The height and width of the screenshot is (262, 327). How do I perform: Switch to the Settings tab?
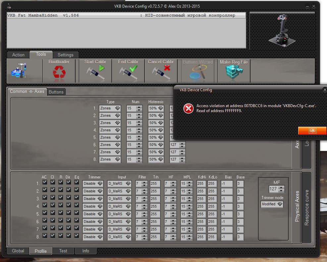pos(65,55)
